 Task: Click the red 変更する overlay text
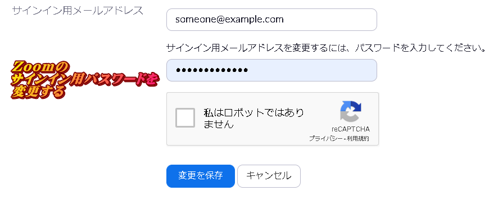(39, 92)
